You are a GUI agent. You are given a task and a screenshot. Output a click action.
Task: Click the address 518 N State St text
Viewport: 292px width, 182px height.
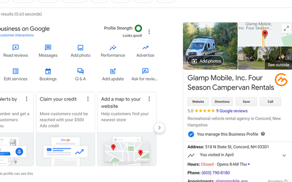(237, 147)
